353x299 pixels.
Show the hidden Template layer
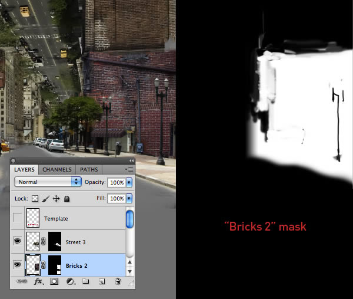point(17,218)
